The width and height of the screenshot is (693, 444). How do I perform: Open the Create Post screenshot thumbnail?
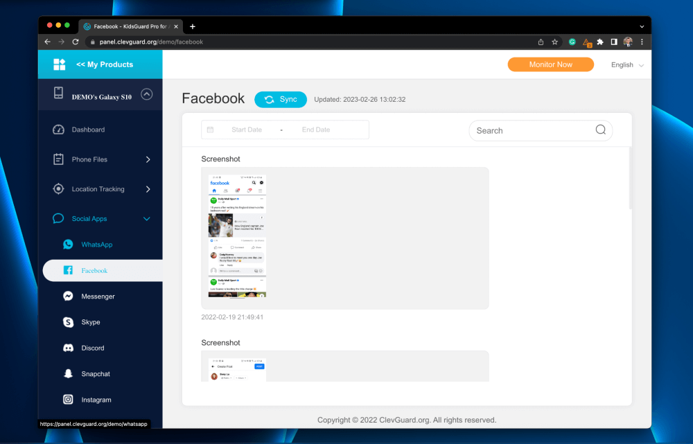(237, 370)
